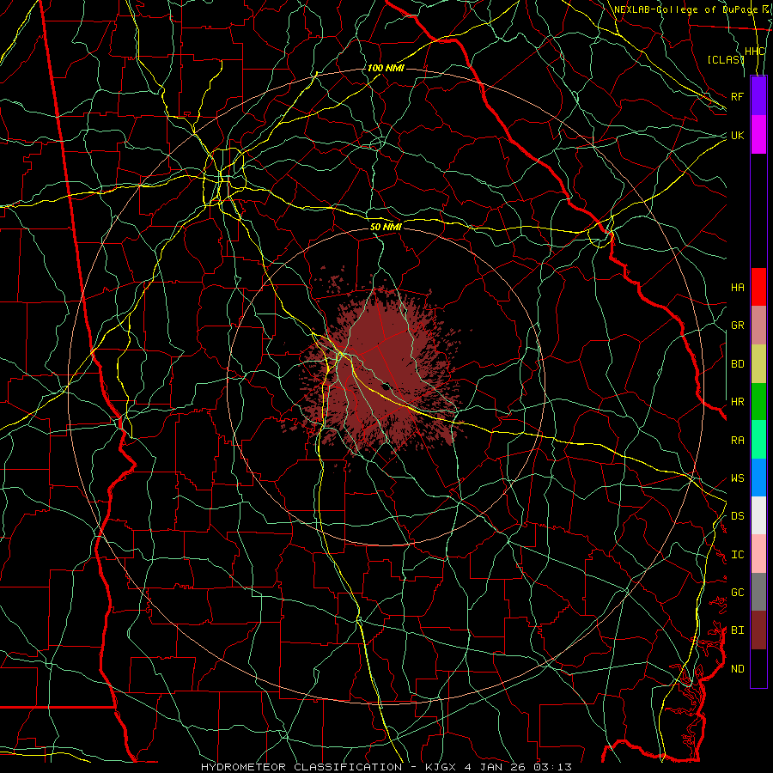Viewport: 773px width, 773px height.
Task: Click the BD yellow legend swatch
Action: tap(758, 364)
